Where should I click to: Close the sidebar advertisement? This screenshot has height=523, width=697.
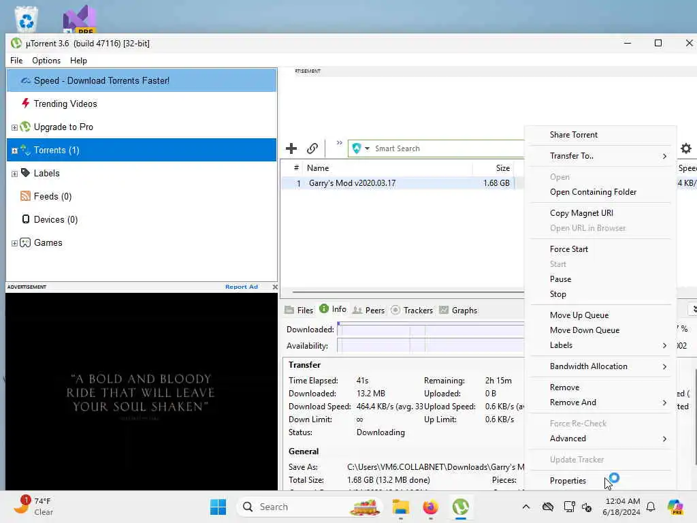275,287
